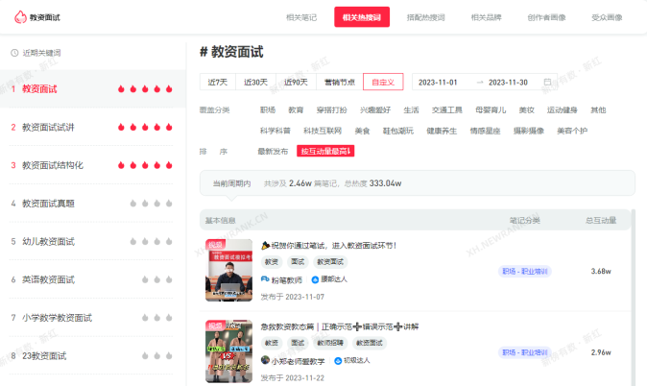Open the 小郑老师 video thumbnail
Viewport: 647px width, 386px height.
229,351
